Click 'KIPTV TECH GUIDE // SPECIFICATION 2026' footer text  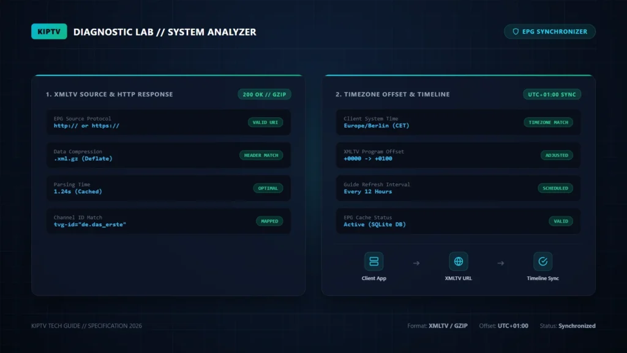pyautogui.click(x=86, y=326)
